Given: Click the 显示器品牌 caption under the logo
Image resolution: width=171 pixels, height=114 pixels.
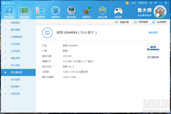Looking at the screenshot, I should pyautogui.click(x=153, y=57).
